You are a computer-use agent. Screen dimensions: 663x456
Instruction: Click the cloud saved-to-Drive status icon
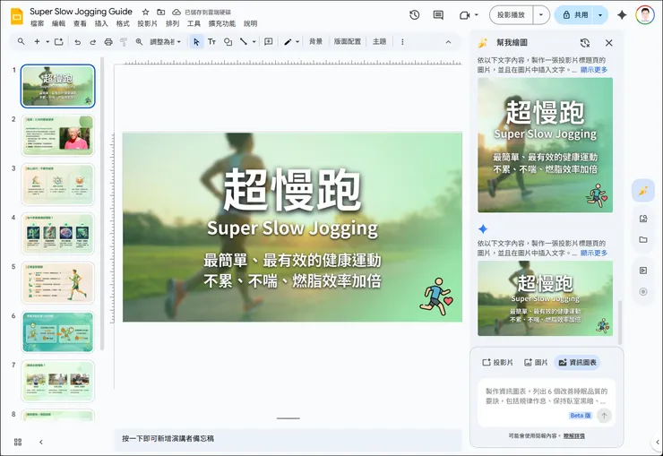coord(177,13)
